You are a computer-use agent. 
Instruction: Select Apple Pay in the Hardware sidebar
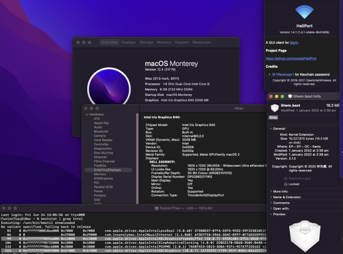[x=101, y=123]
